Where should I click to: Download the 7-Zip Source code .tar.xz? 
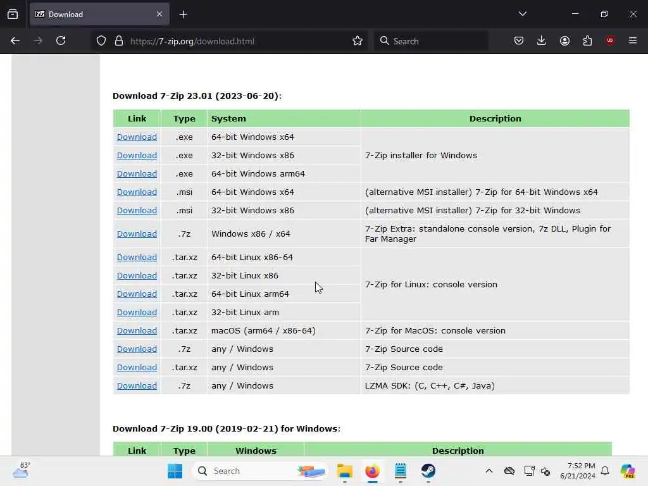pos(137,368)
